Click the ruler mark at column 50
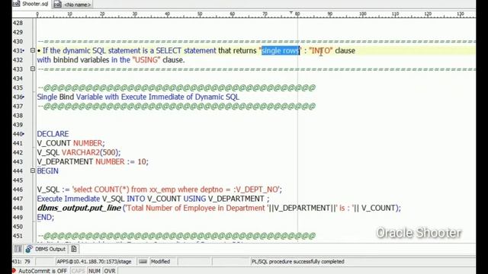The width and height of the screenshot is (488, 274). tap(200, 14)
